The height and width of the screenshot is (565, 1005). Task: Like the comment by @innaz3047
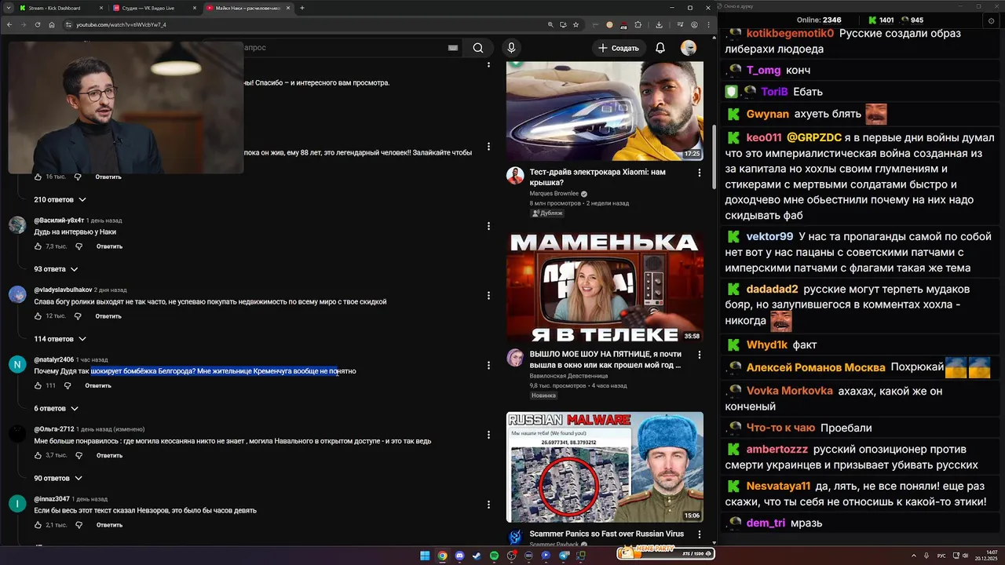click(x=38, y=525)
